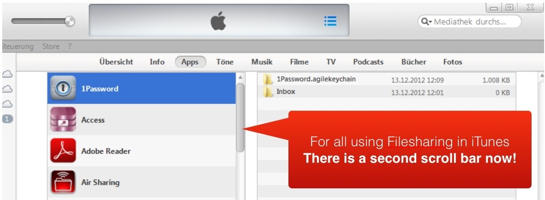The width and height of the screenshot is (545, 200).
Task: Select the Inbox folder row
Action: coord(387,92)
